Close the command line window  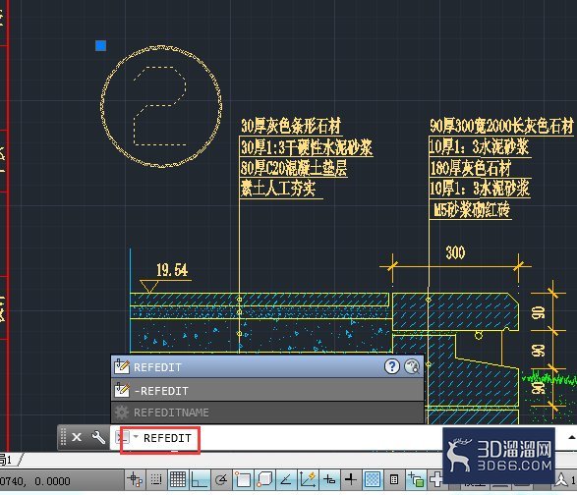tap(77, 437)
